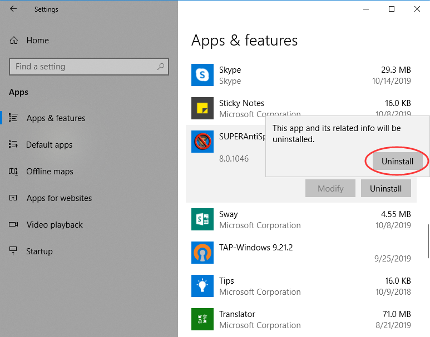Click the TAP-Windows app icon
Screen dimensions: 430x337
[202, 253]
